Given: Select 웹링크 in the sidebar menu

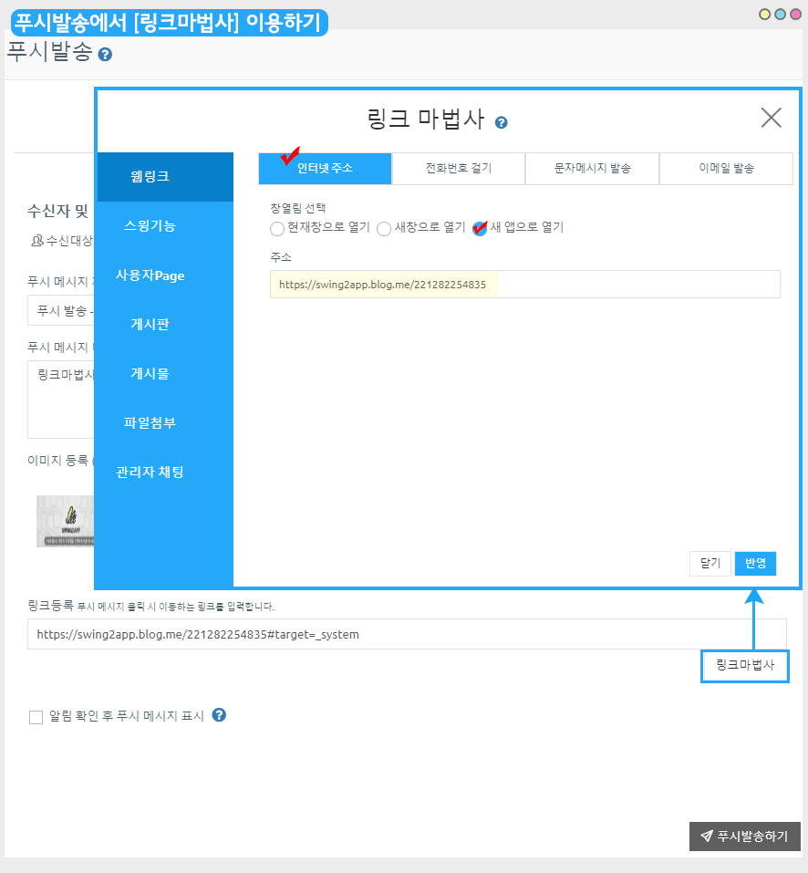Looking at the screenshot, I should 150,177.
